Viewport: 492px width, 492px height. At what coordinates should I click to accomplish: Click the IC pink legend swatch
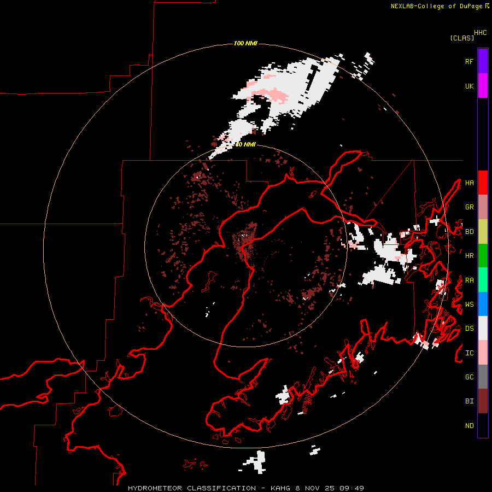(x=483, y=353)
